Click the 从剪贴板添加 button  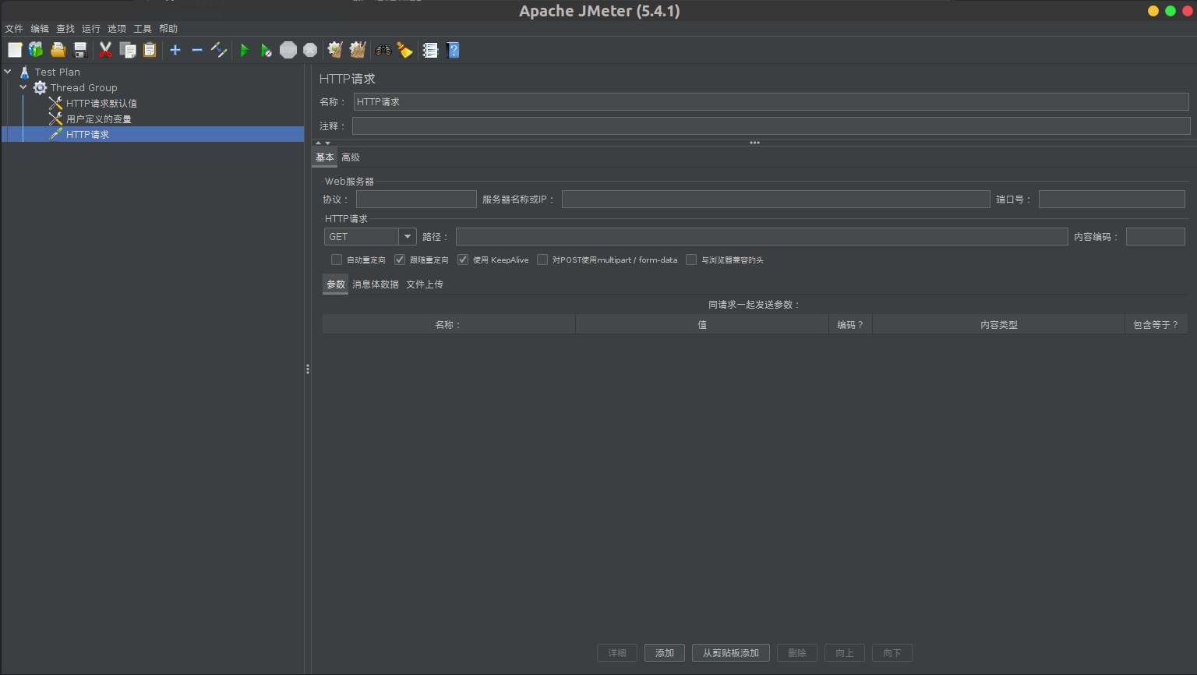pyautogui.click(x=731, y=653)
